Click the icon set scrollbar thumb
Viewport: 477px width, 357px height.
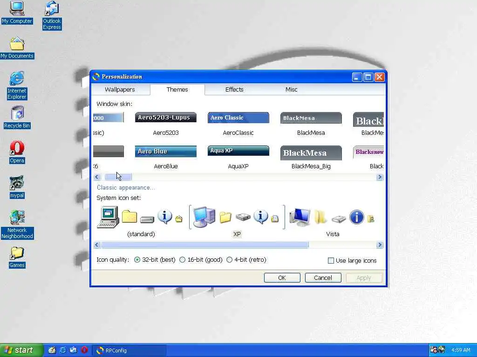[205, 245]
